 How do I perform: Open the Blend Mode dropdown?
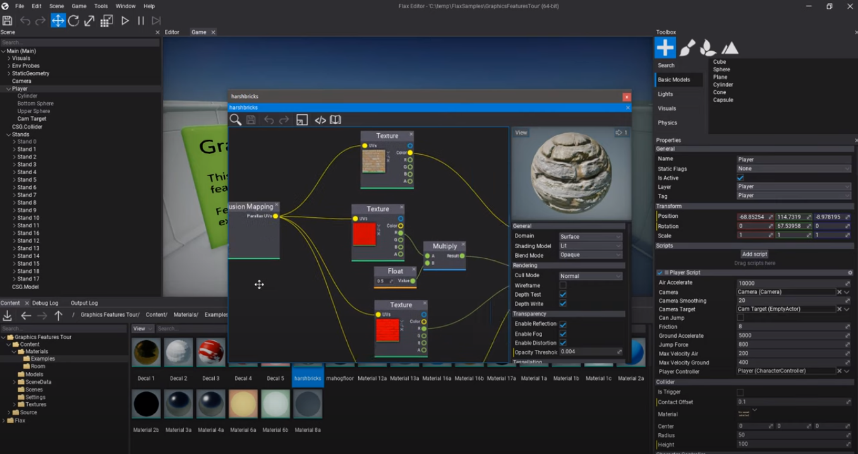[x=589, y=254]
